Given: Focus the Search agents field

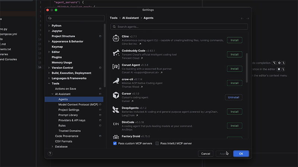Looking at the screenshot, I should point(179,27).
